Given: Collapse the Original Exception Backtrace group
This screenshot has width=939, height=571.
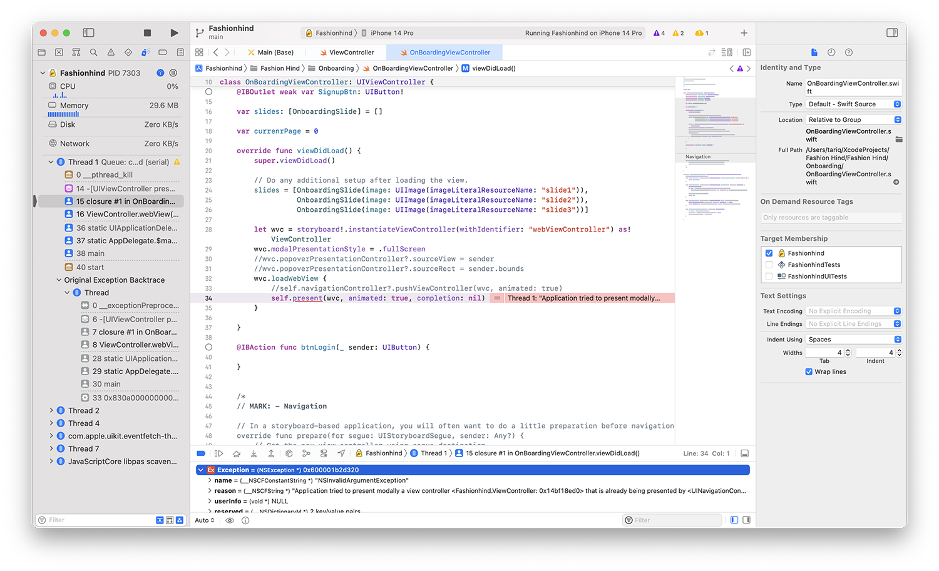Looking at the screenshot, I should pos(59,280).
